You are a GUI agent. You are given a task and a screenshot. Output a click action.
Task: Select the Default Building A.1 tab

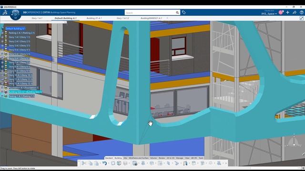(x=65, y=18)
